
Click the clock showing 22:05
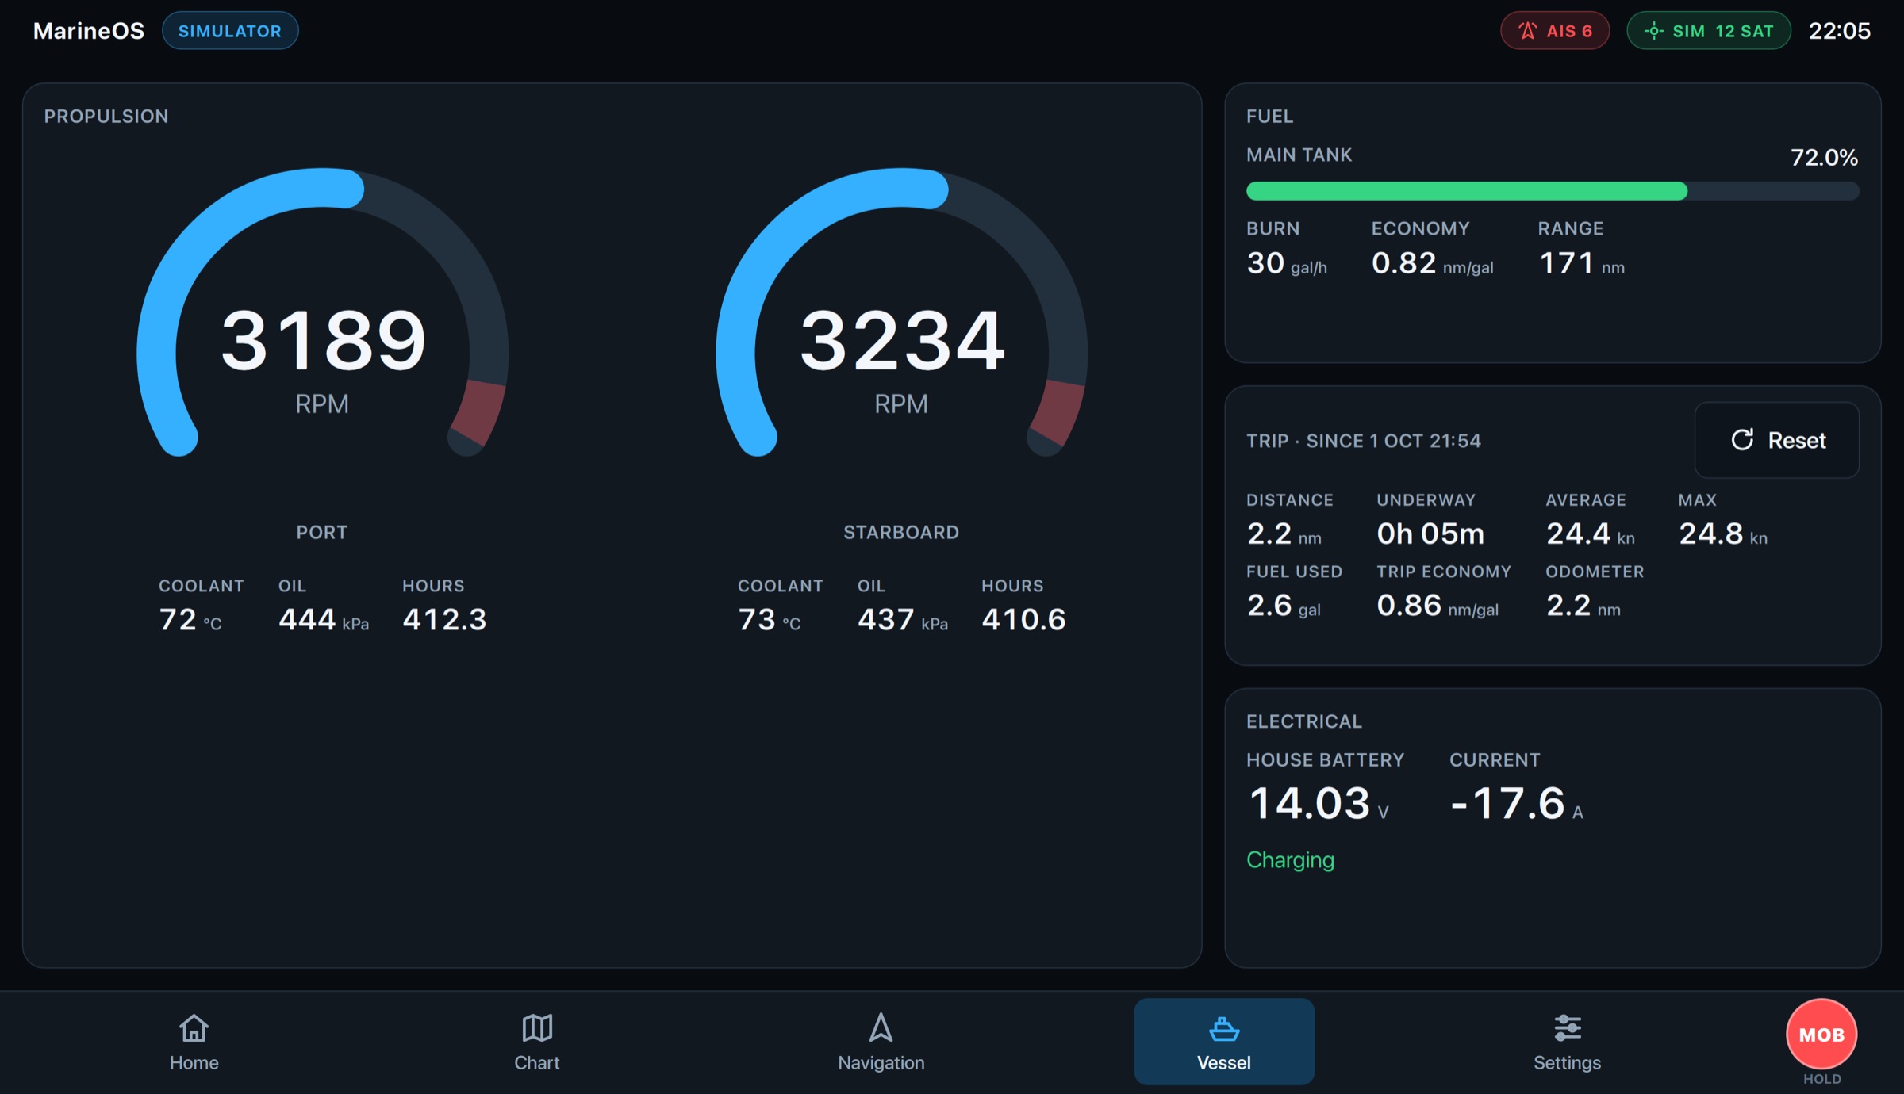(1839, 31)
